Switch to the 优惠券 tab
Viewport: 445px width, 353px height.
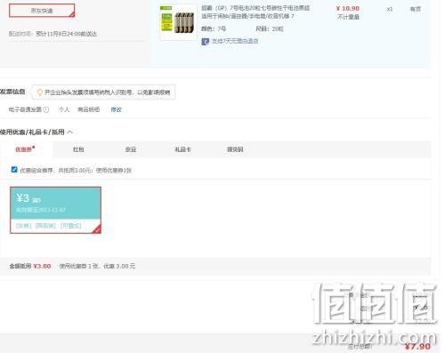(25, 149)
